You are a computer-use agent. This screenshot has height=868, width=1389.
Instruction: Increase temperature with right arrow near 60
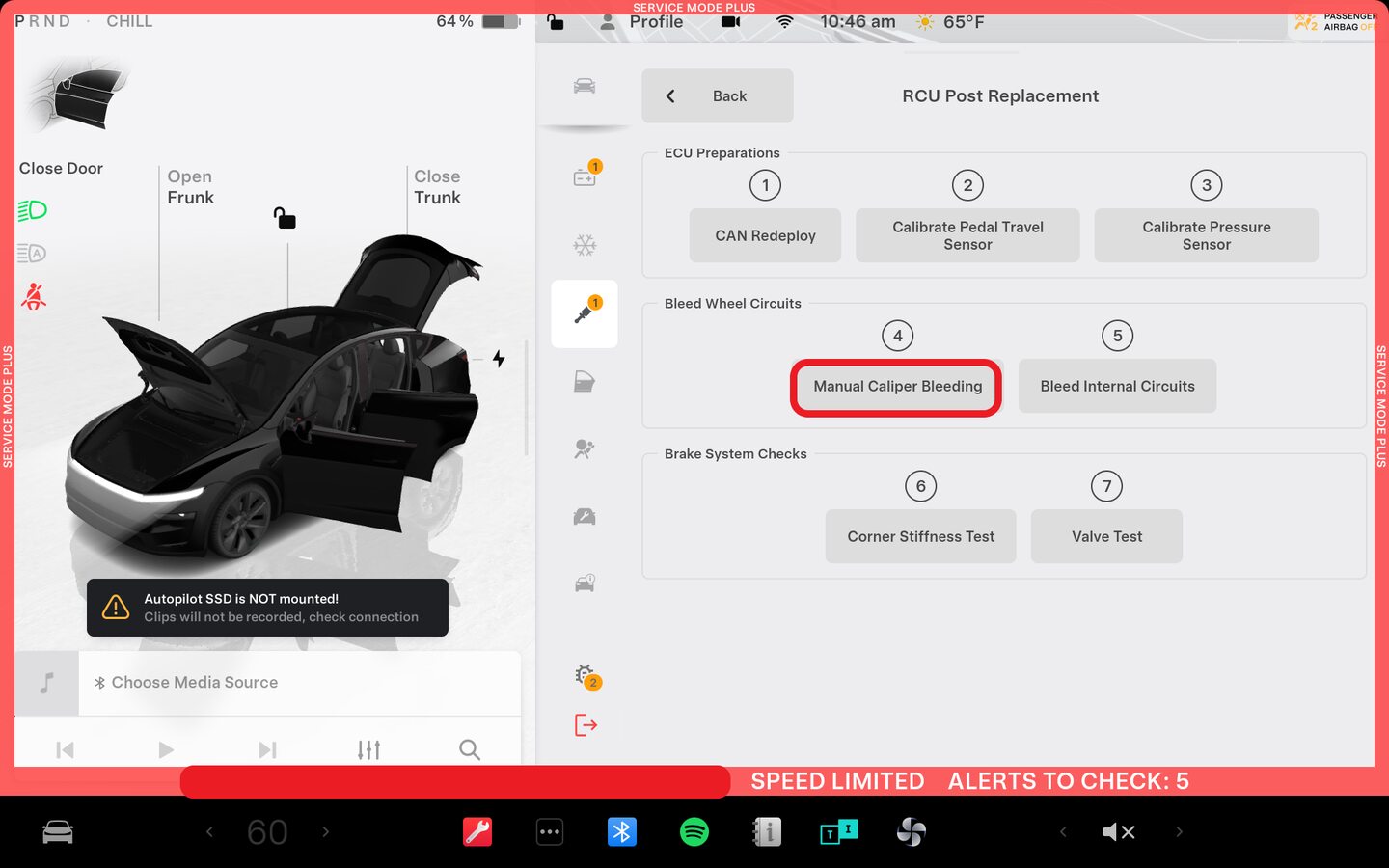326,831
